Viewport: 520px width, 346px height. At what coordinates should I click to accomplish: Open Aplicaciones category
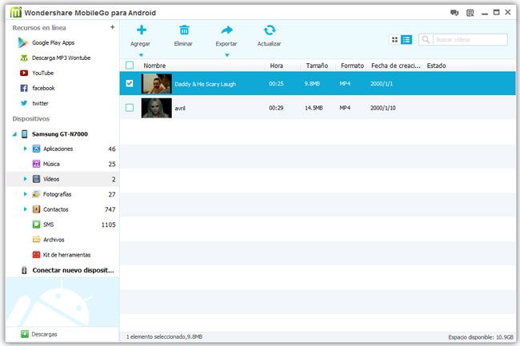coord(58,149)
